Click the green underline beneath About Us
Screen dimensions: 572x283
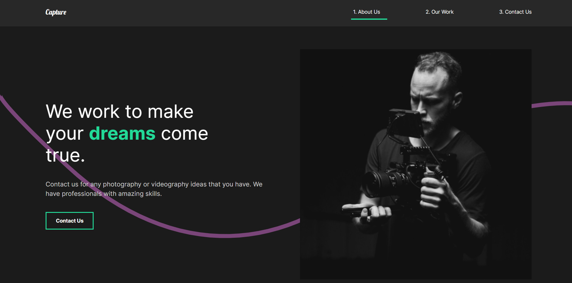pyautogui.click(x=369, y=19)
